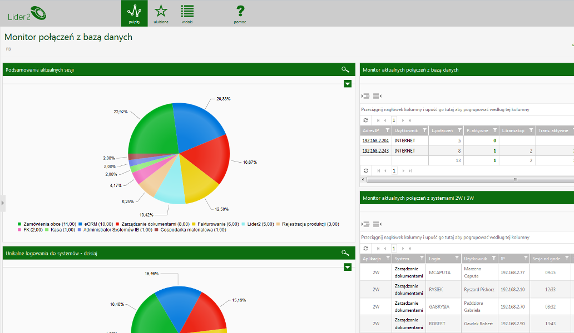574x333 pixels.
Task: Click connection count 5 link
Action: pyautogui.click(x=459, y=140)
